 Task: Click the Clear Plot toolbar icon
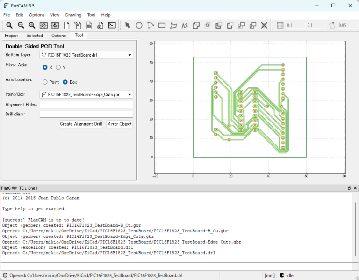(43, 25)
